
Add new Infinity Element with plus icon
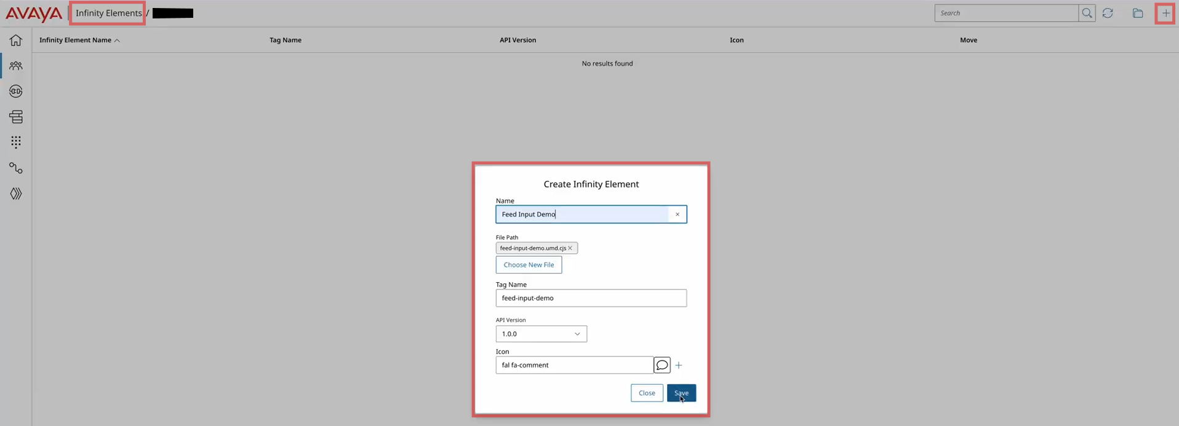(x=1165, y=13)
